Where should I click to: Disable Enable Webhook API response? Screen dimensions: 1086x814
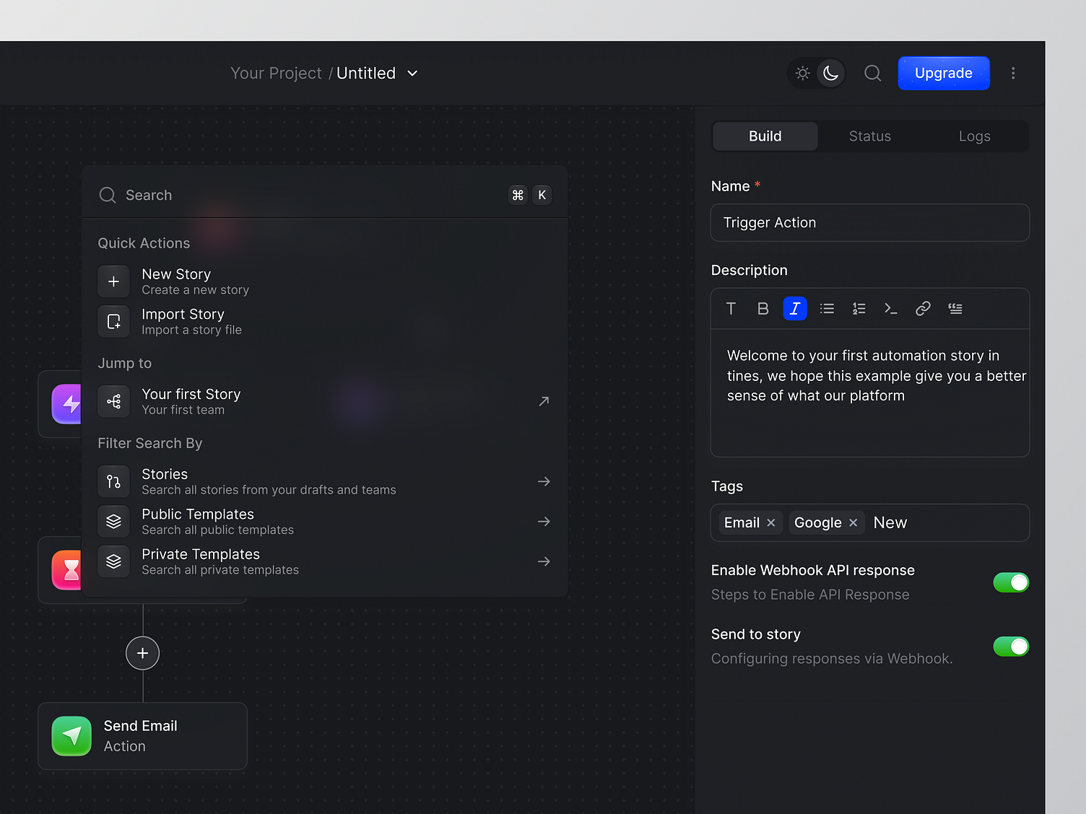coord(1011,582)
